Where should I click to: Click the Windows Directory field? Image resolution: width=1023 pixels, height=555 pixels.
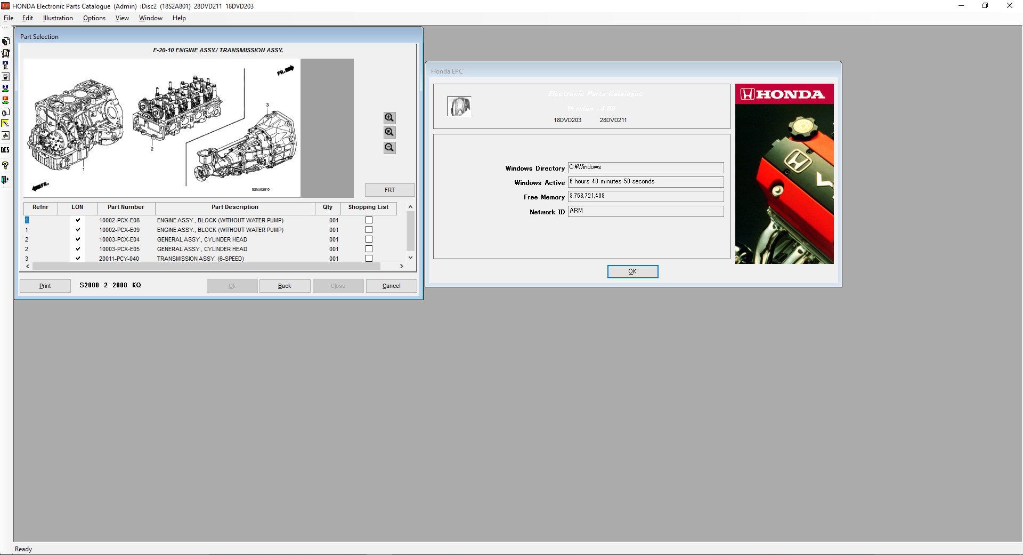click(x=646, y=167)
